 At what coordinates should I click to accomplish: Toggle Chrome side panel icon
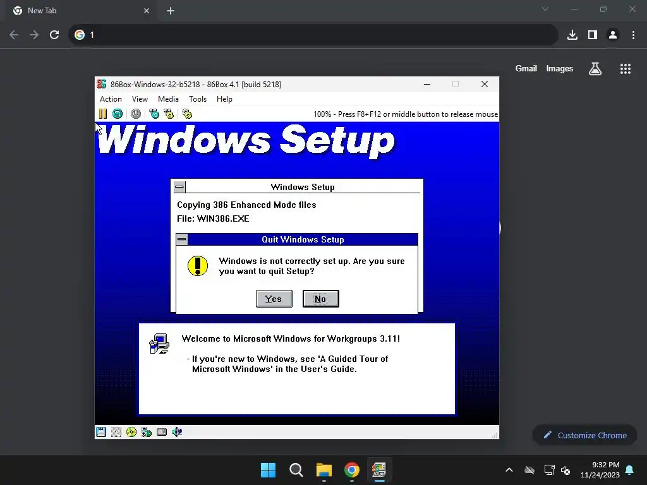pyautogui.click(x=593, y=35)
